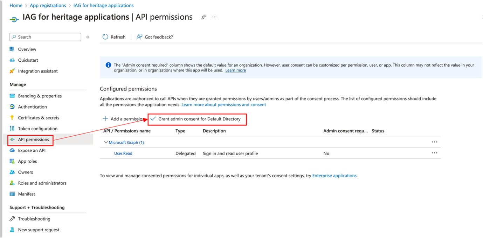Viewport: 483px width, 238px height.
Task: Open the title ellipsis more menu
Action: click(214, 17)
